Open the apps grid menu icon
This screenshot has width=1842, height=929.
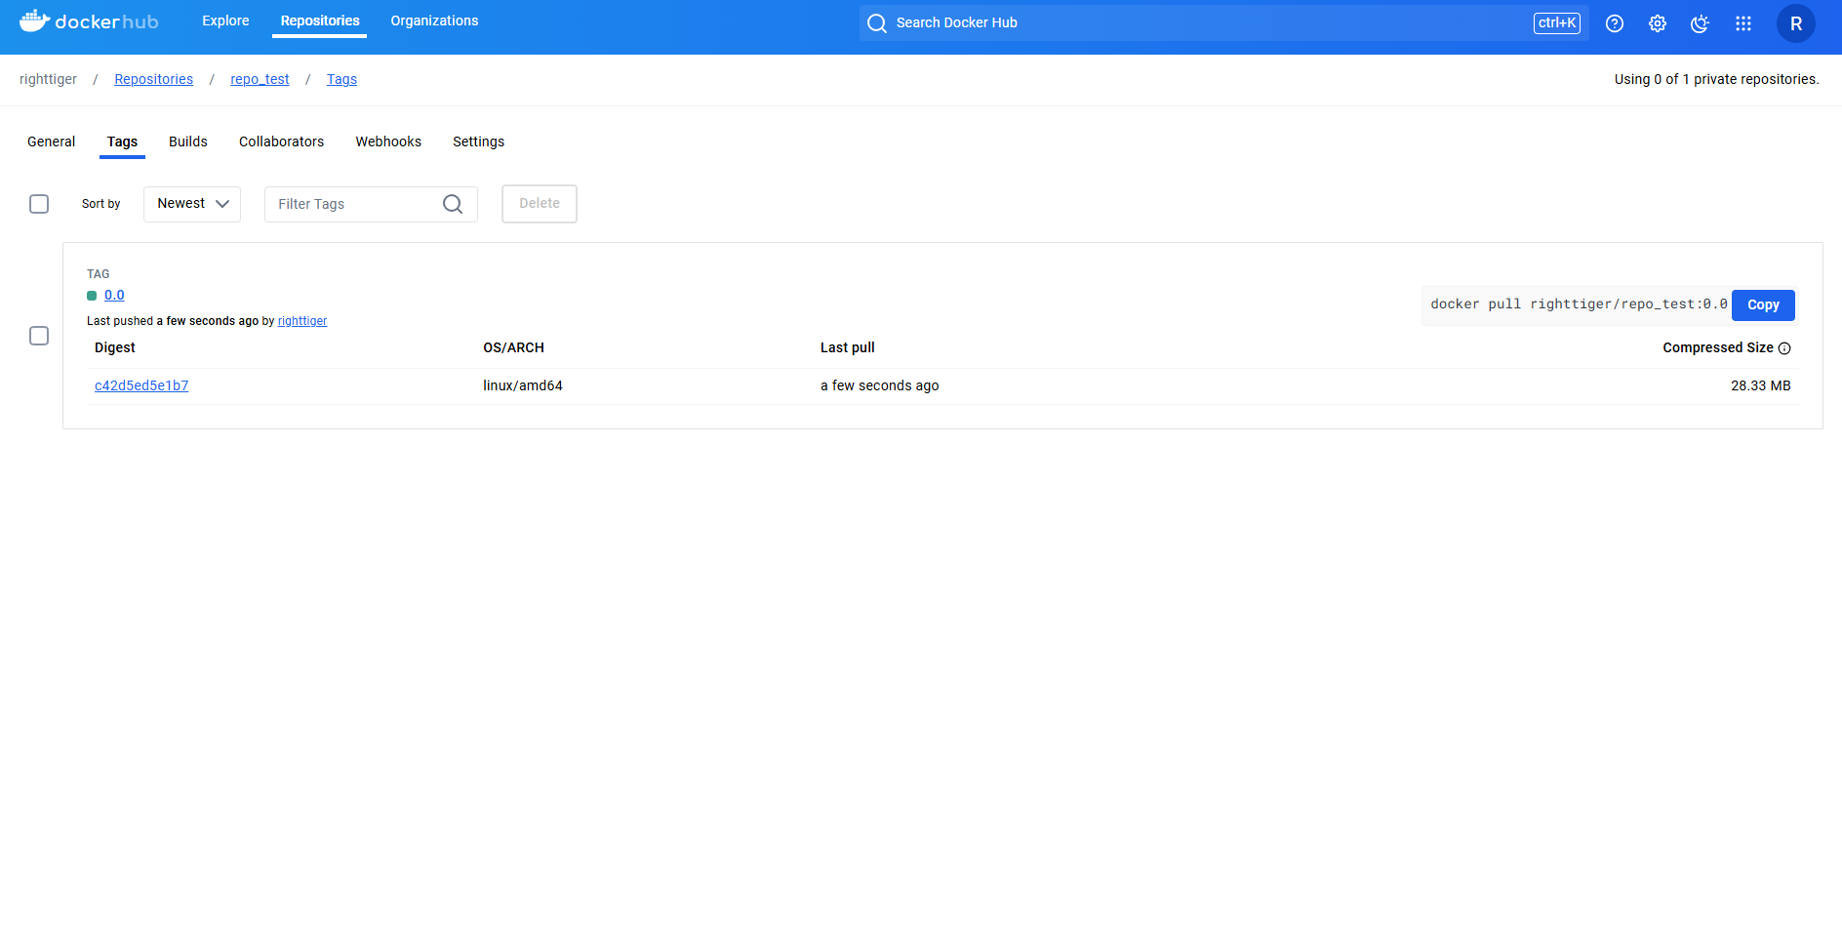(1743, 23)
